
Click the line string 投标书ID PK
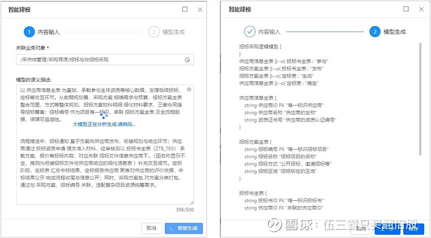point(284,201)
